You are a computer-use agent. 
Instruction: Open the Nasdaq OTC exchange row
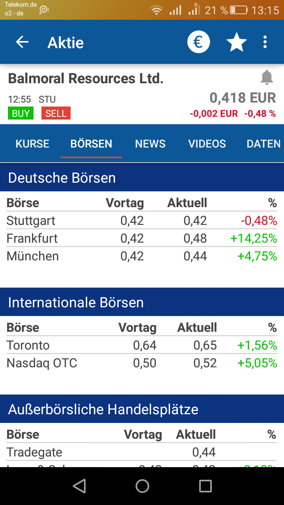142,363
